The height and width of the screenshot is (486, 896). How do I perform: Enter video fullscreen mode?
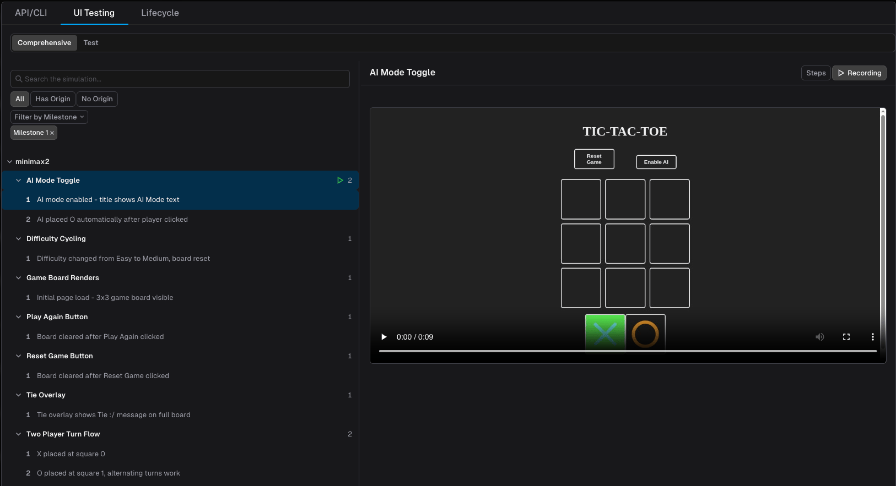point(846,337)
